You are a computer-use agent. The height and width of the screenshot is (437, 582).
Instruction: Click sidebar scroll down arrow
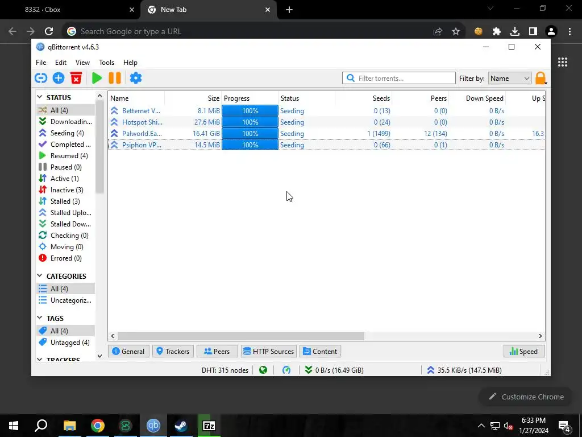99,356
